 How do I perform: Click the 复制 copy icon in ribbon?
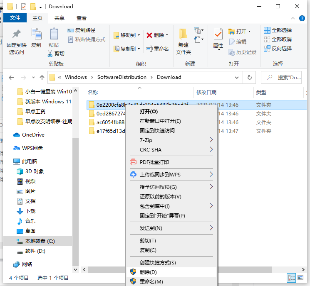[x=36, y=34]
